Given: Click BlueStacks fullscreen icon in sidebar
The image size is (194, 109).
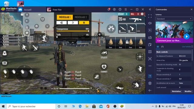Looking at the screenshot, I should [150, 16].
